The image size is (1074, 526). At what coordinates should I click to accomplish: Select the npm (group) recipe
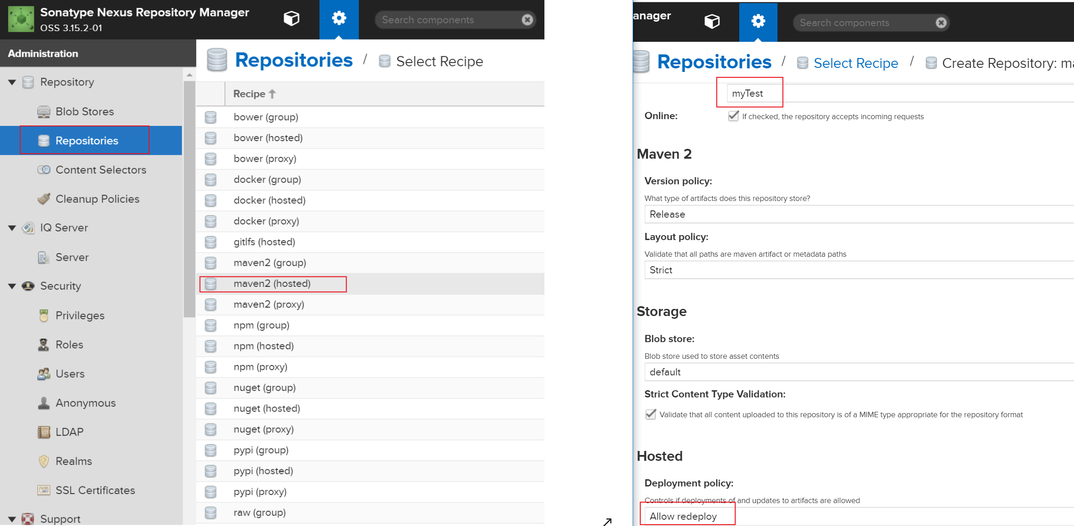click(x=370, y=325)
